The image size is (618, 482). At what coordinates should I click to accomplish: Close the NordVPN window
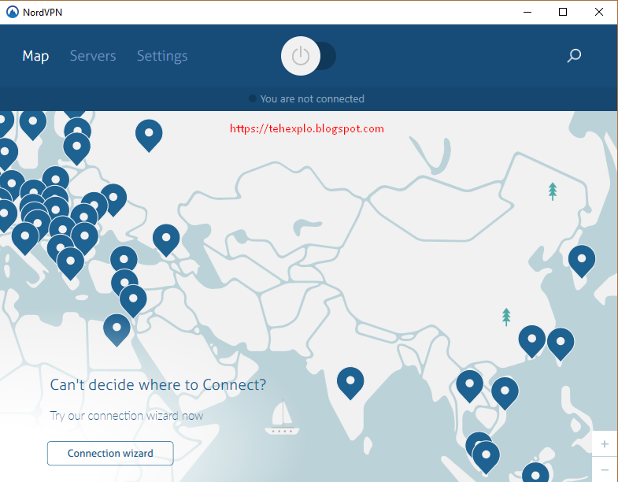pos(598,12)
